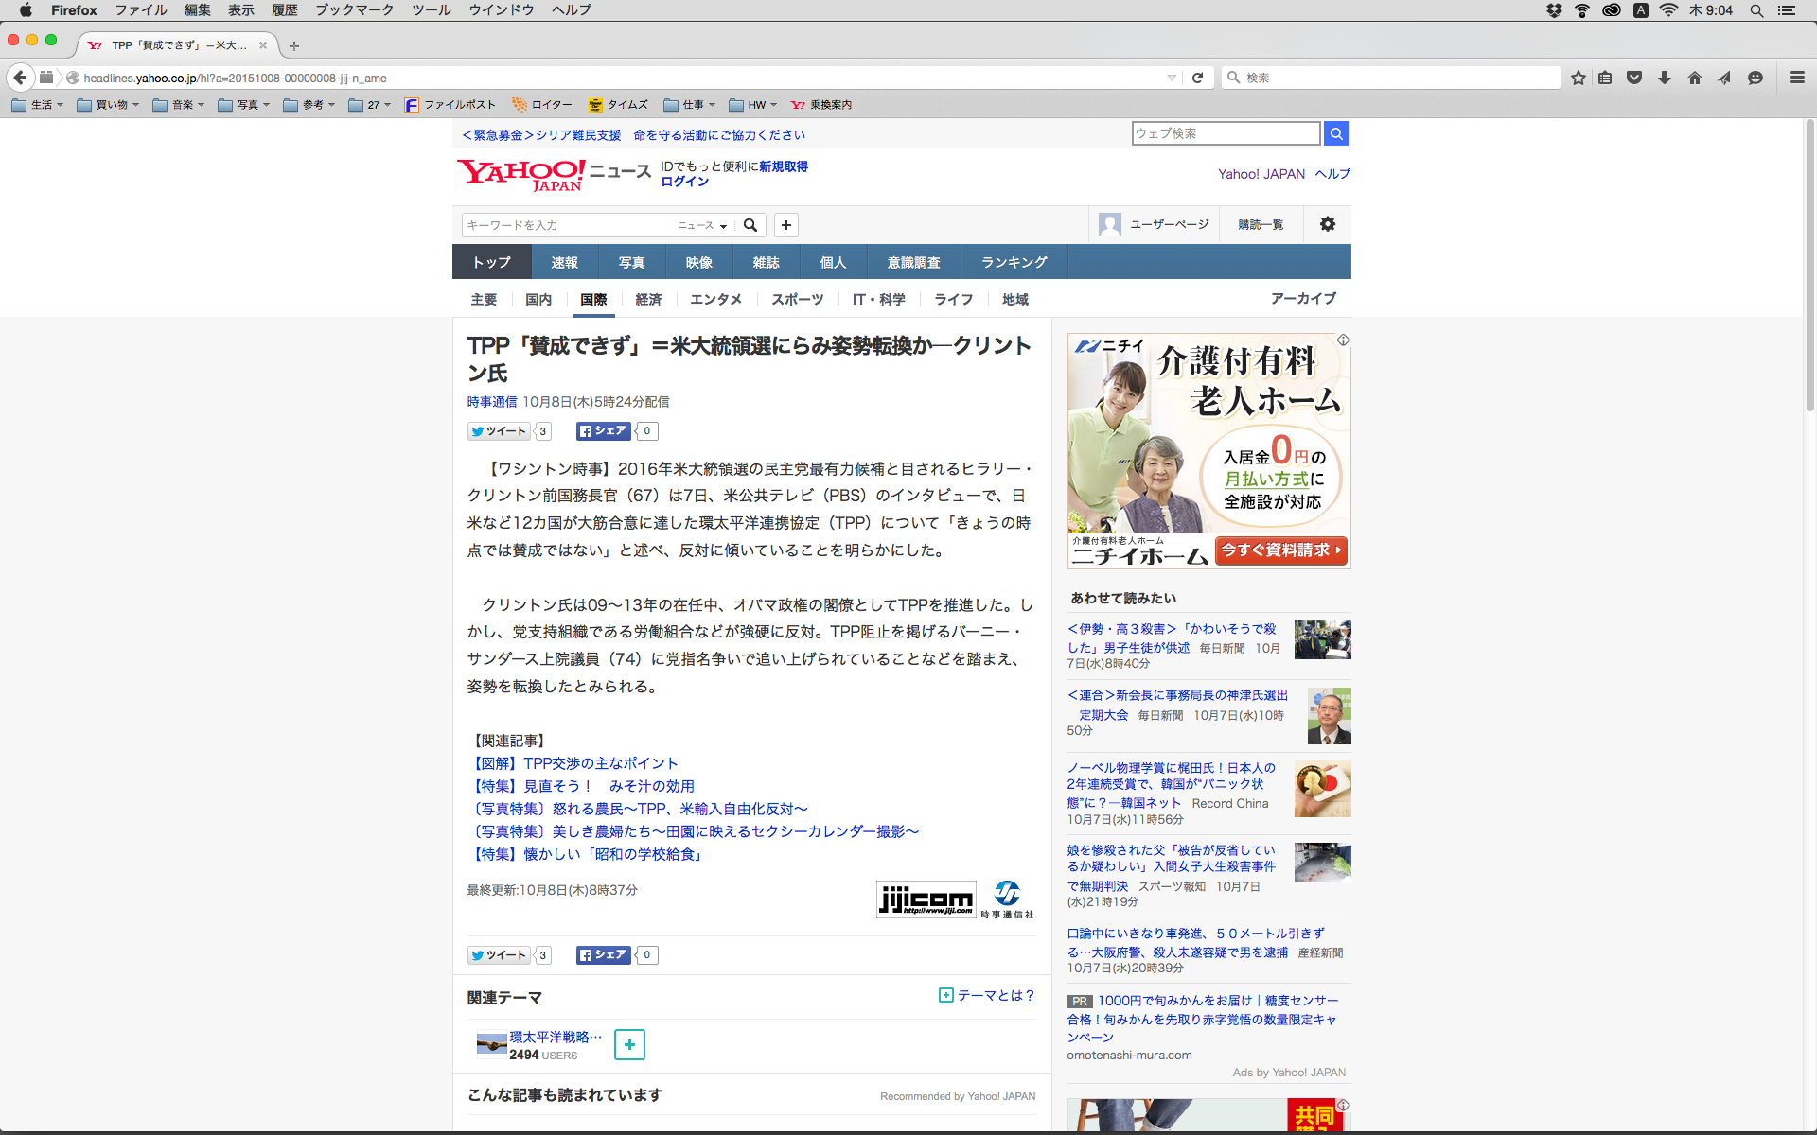This screenshot has height=1135, width=1817.
Task: Expand the URL bar history dropdown arrow
Action: [x=1172, y=78]
